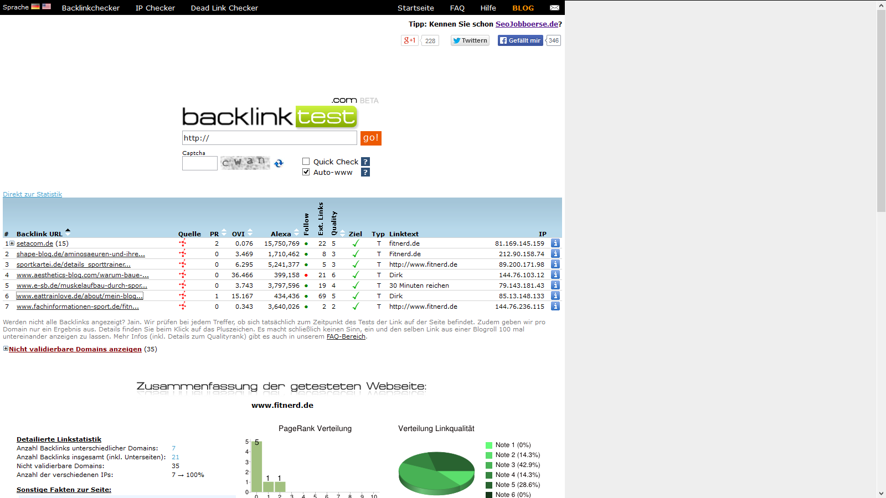Sort table by Quality column arrows
The height and width of the screenshot is (498, 886).
[342, 233]
